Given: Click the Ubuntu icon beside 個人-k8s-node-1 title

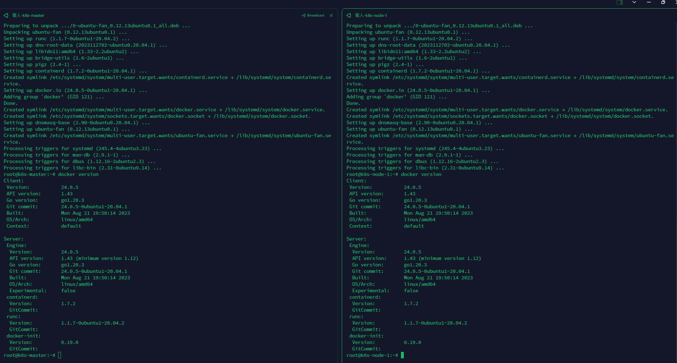Looking at the screenshot, I should pyautogui.click(x=349, y=15).
